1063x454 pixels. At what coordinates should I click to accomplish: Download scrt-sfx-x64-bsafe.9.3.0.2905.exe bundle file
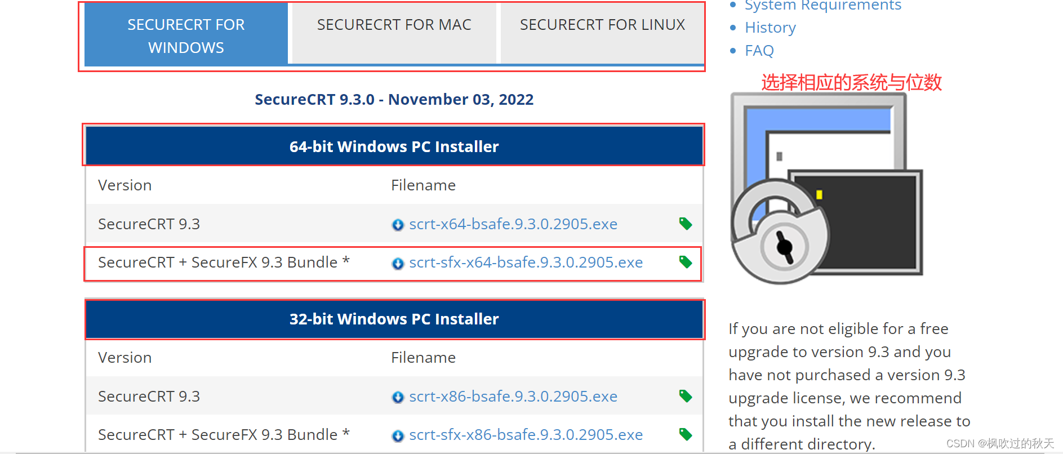click(x=526, y=262)
